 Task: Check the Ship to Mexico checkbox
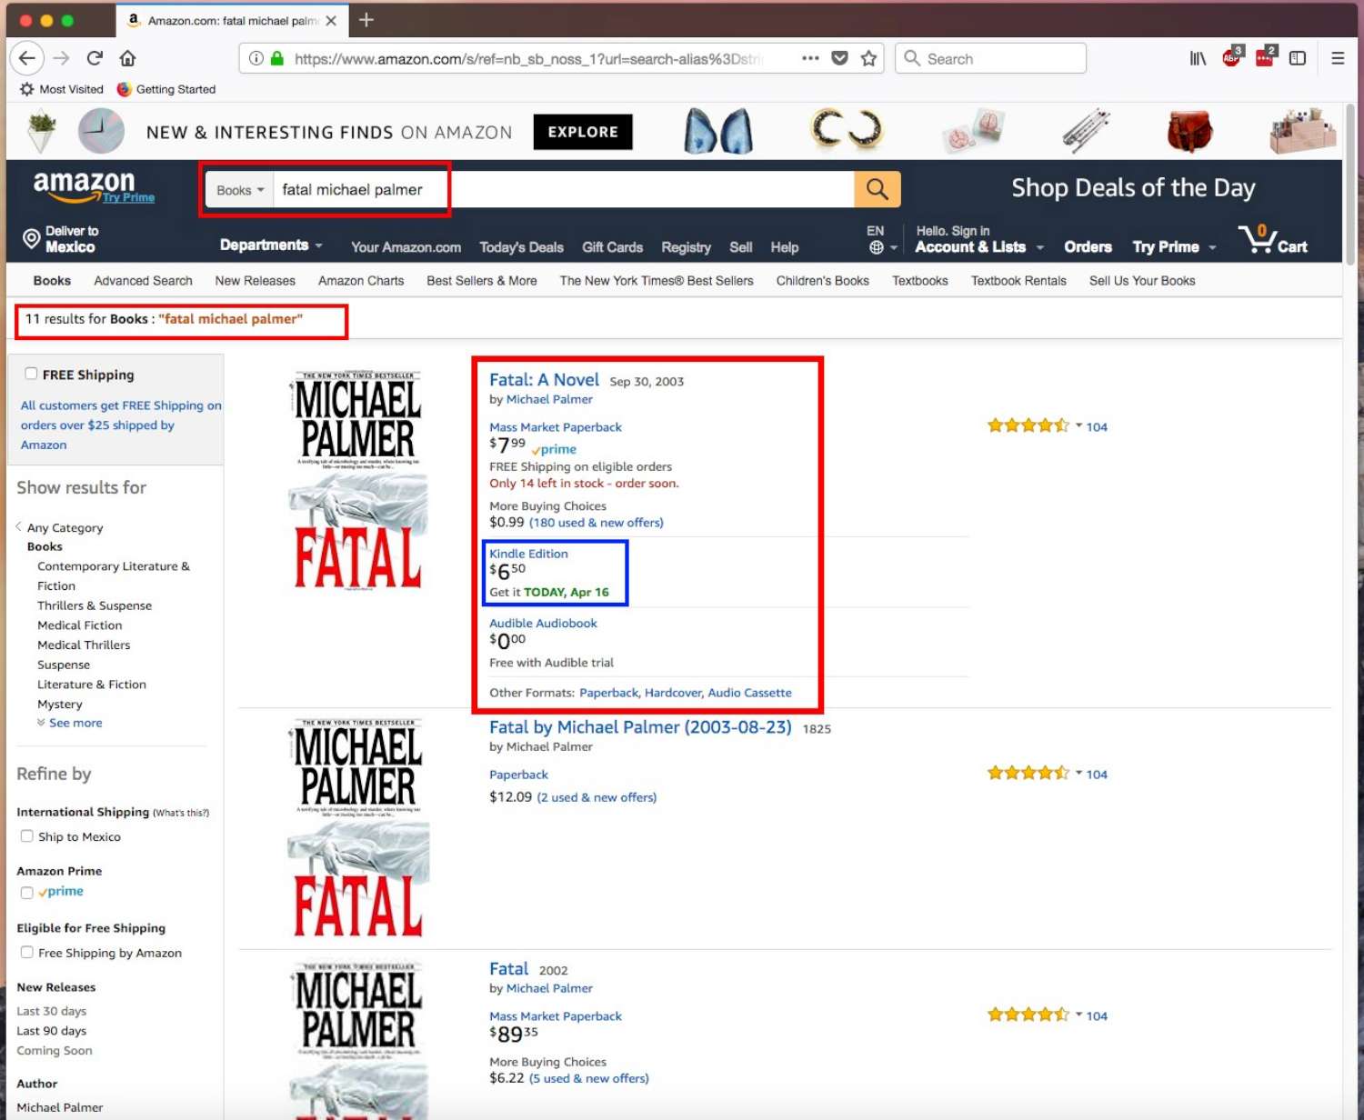click(27, 836)
